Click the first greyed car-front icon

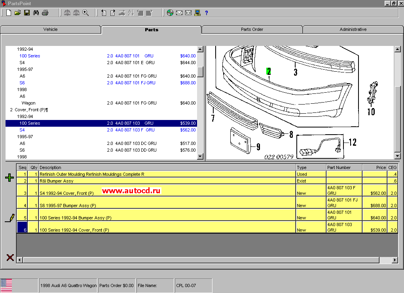point(67,13)
